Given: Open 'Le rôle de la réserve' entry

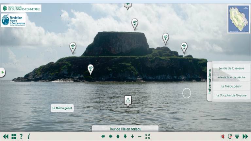Looking at the screenshot, I should tap(231, 68).
